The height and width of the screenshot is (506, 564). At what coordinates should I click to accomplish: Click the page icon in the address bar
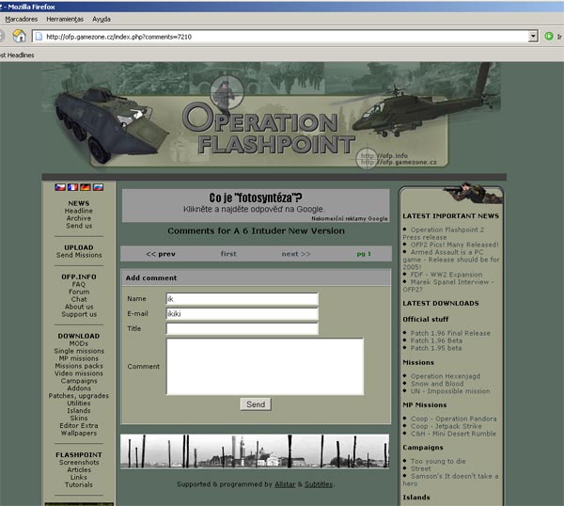click(39, 37)
